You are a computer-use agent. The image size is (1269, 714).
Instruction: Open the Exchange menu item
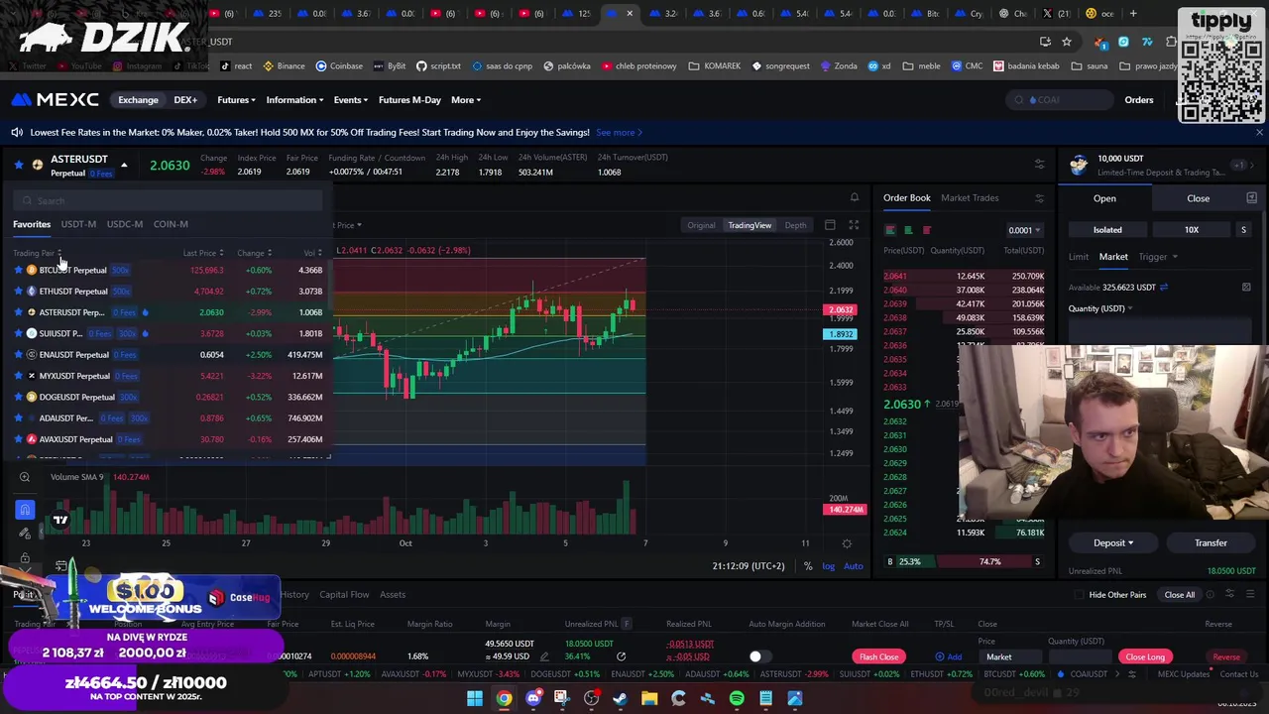click(138, 100)
